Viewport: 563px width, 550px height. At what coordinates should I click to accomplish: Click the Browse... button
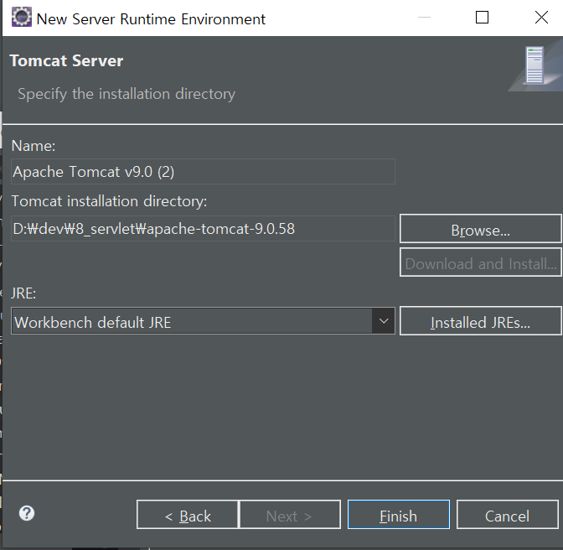[x=480, y=229]
